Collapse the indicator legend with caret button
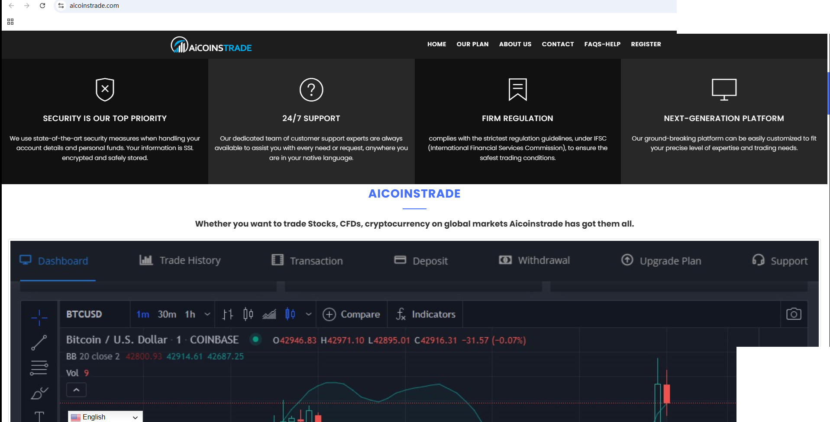The height and width of the screenshot is (422, 830). pos(76,390)
